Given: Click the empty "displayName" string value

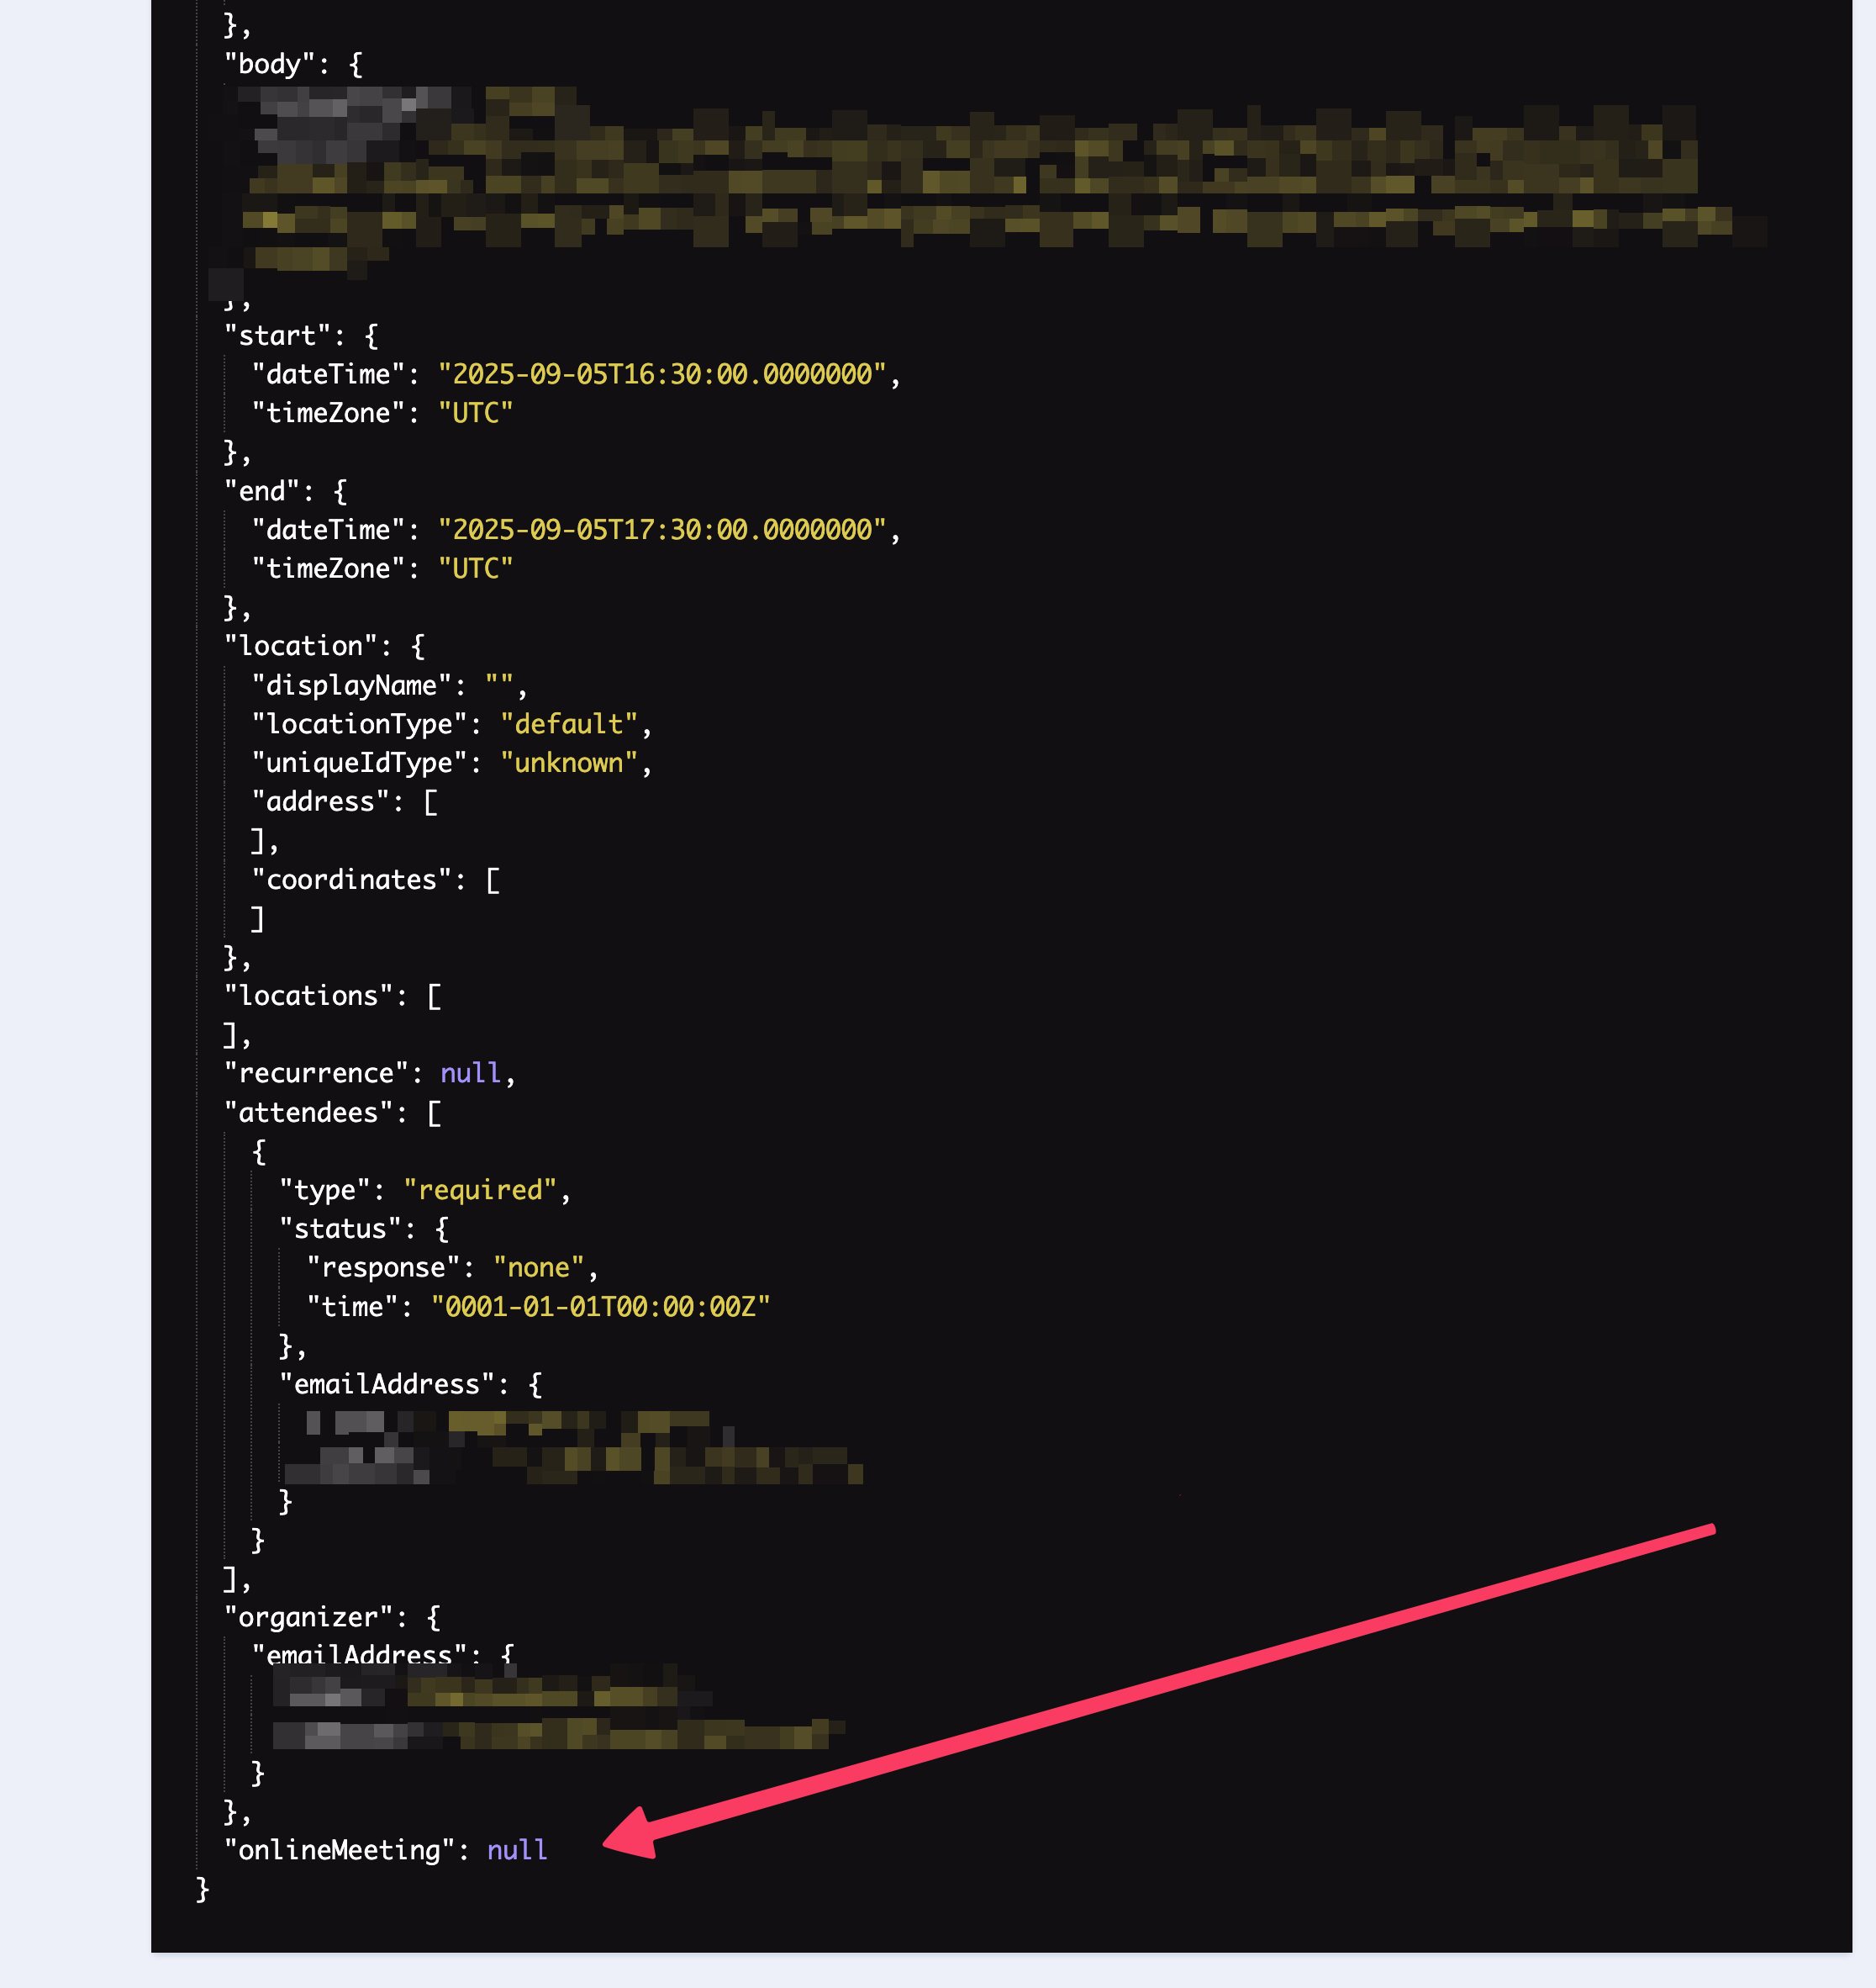Looking at the screenshot, I should coord(499,685).
